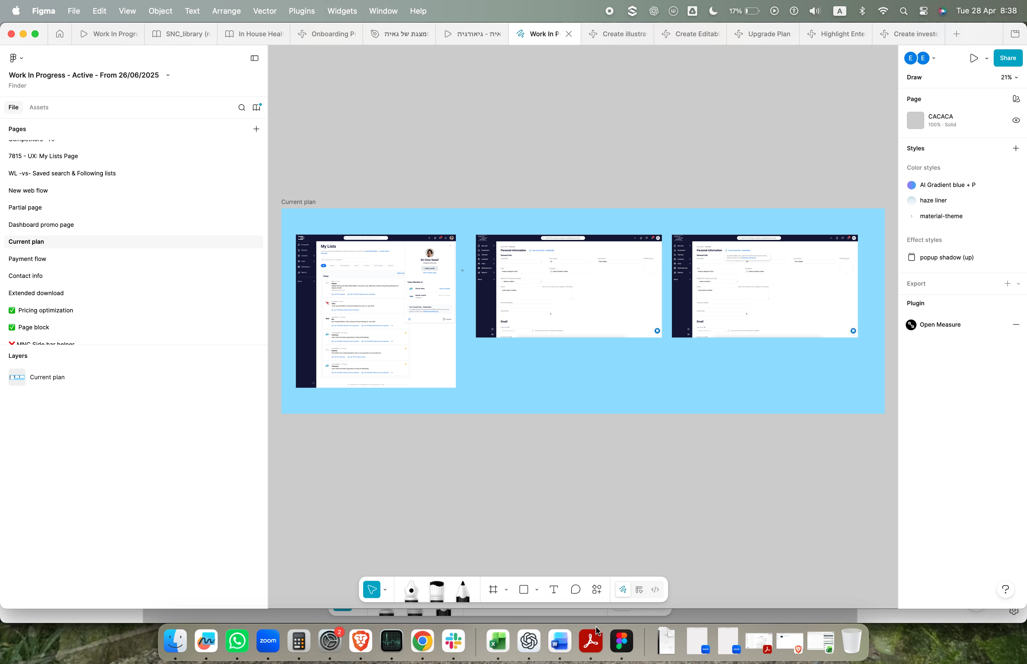Open the Payment flow page

(27, 259)
